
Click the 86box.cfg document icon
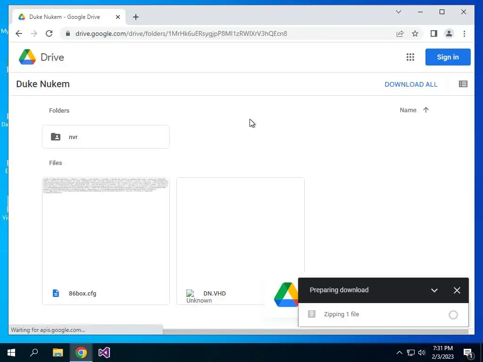pos(56,293)
